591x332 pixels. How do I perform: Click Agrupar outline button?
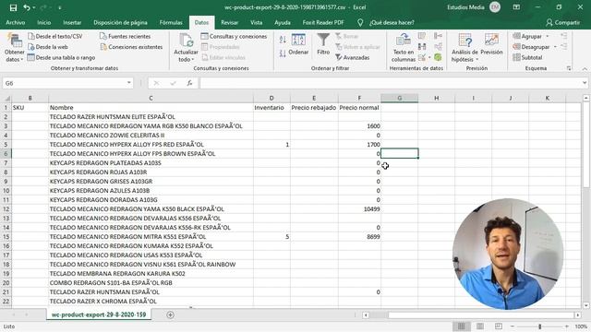click(x=527, y=36)
